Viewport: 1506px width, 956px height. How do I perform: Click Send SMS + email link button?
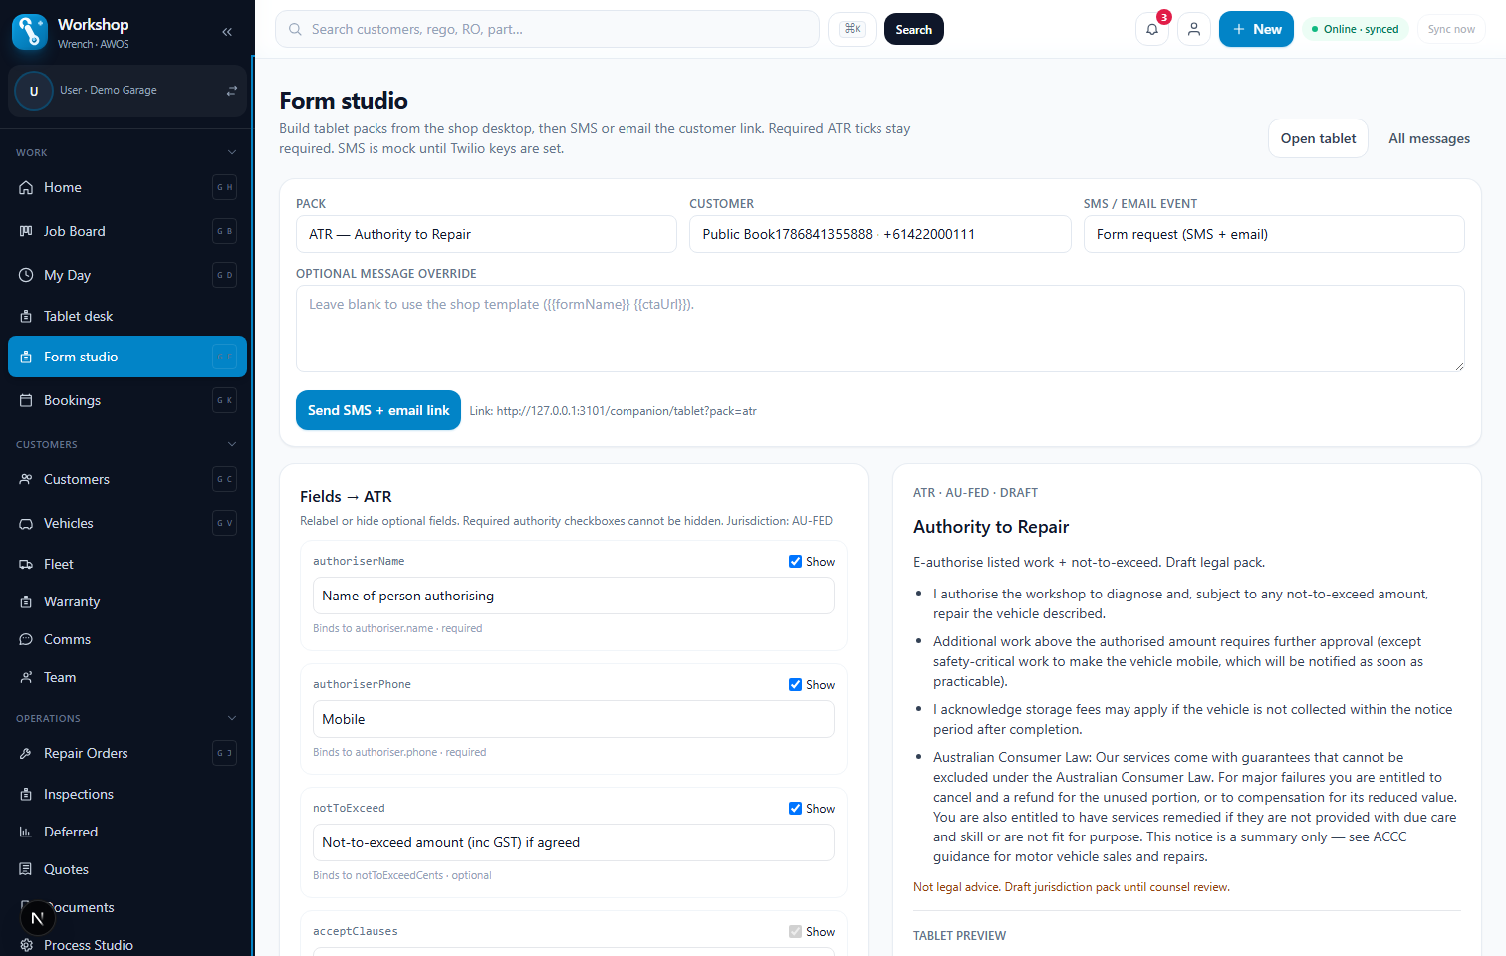tap(378, 410)
